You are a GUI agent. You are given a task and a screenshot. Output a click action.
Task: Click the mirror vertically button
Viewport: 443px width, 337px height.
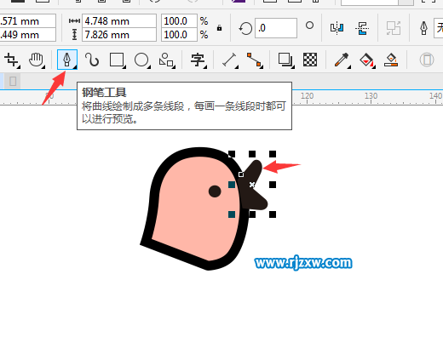point(362,28)
